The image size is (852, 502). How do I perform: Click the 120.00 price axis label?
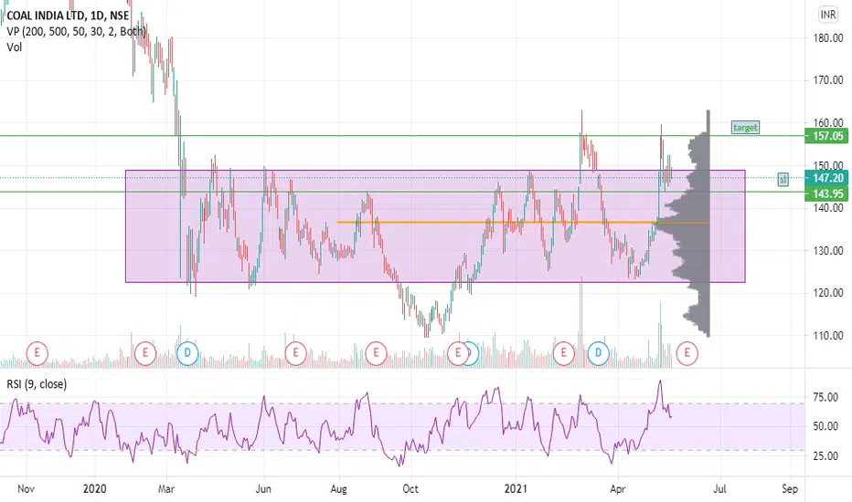tap(828, 293)
